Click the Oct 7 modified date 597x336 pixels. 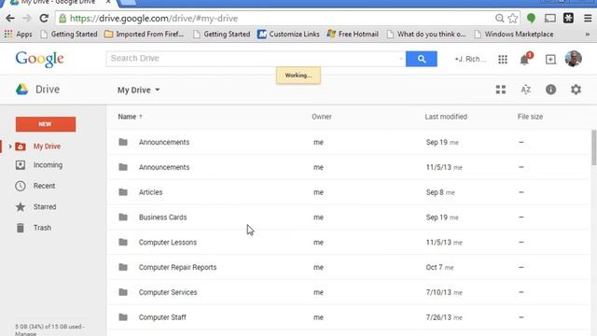click(x=434, y=268)
